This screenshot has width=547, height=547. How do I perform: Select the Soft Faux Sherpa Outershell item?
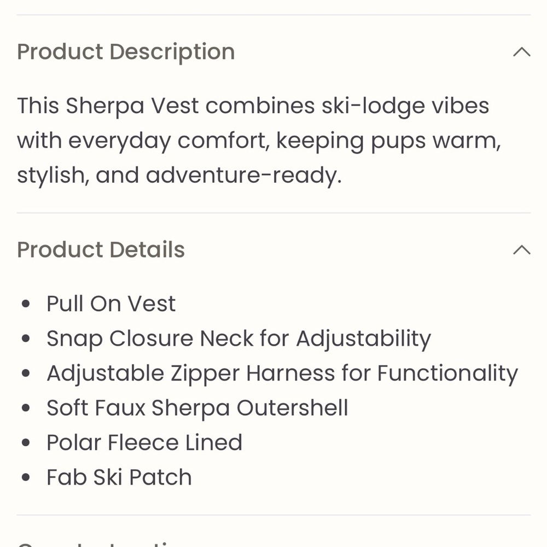[x=197, y=408]
